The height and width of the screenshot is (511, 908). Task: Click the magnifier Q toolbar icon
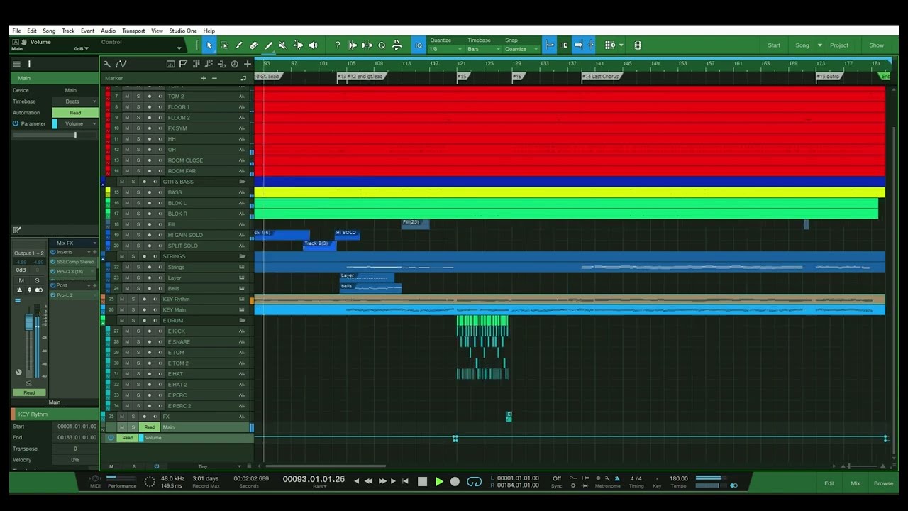382,45
